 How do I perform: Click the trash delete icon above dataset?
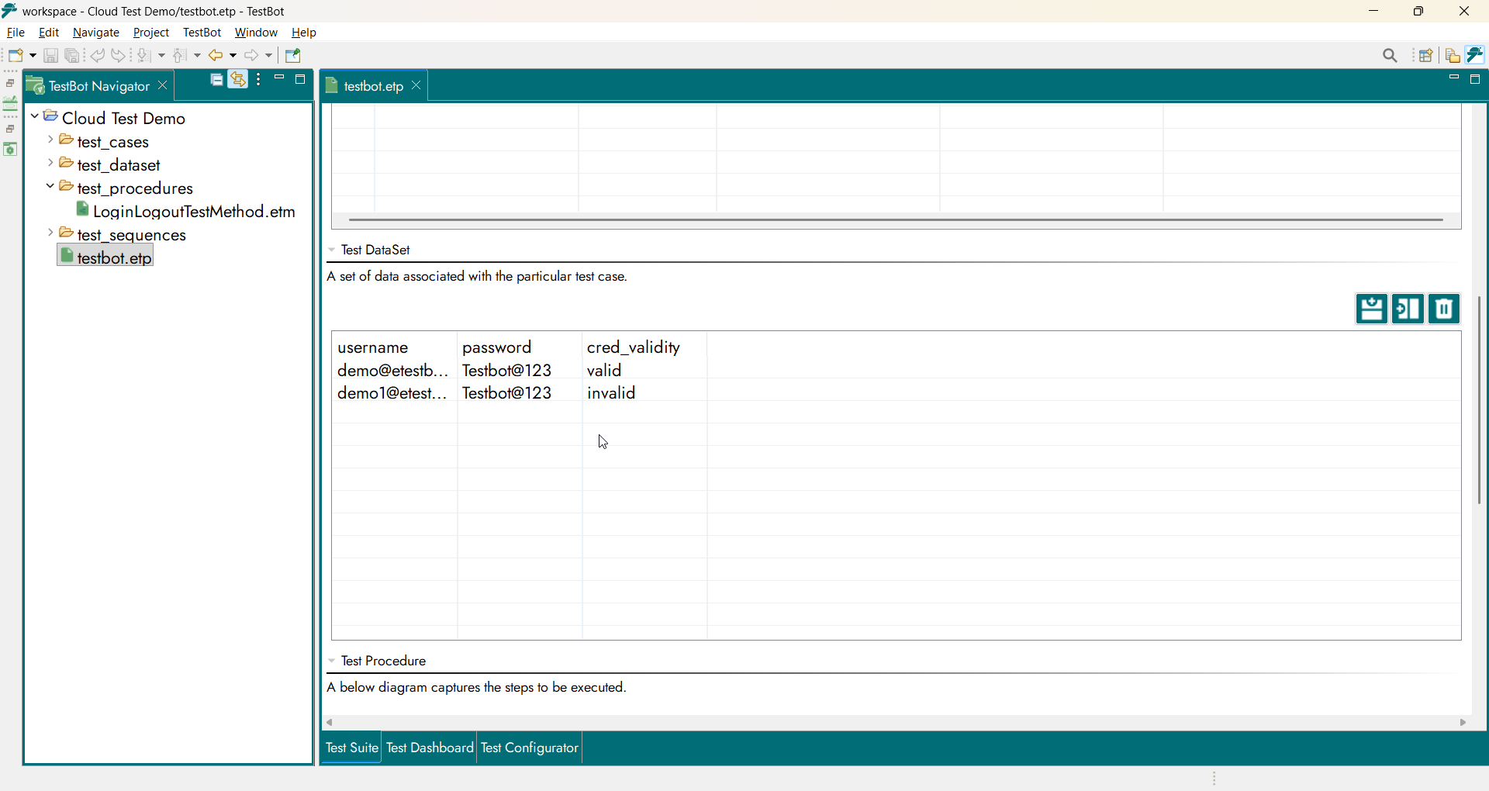pyautogui.click(x=1444, y=309)
